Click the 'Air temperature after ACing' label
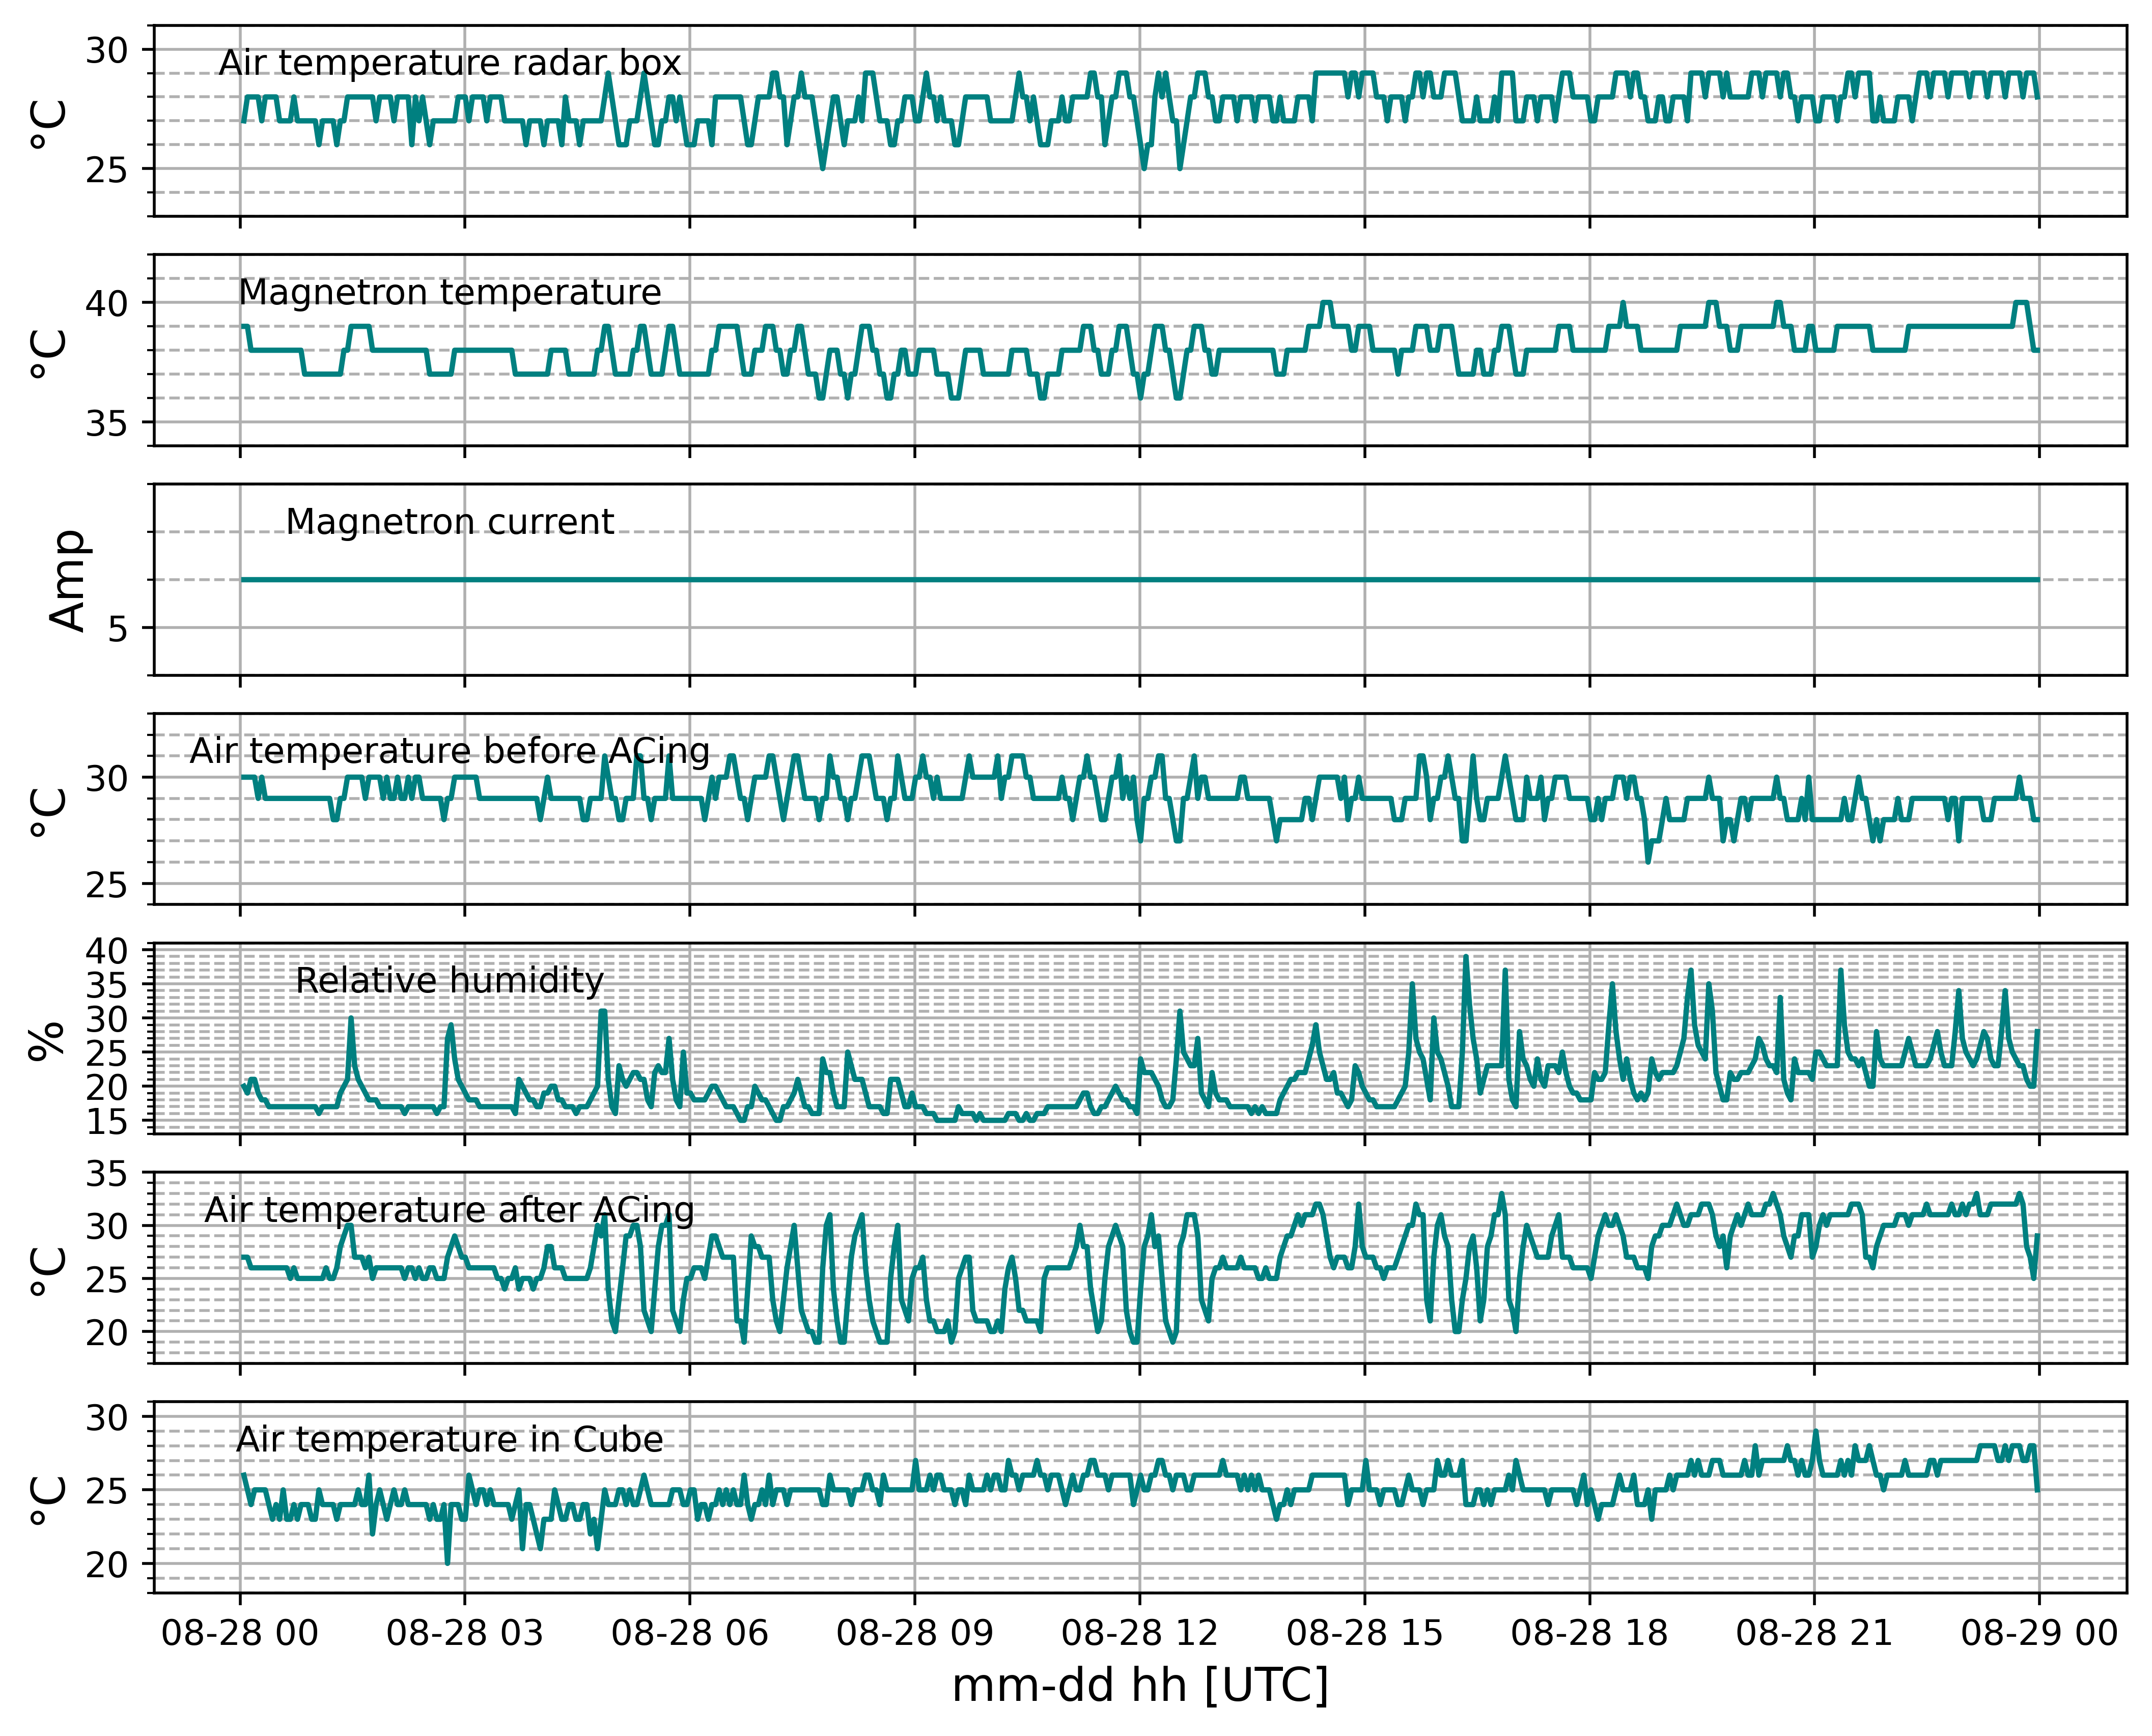Viewport: 2152px width, 1736px height. 449,1210
